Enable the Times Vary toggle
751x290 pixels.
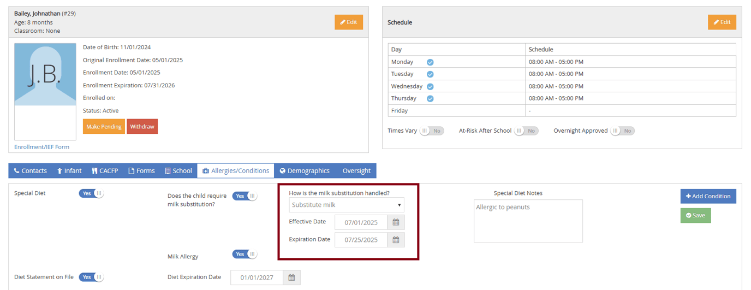[432, 131]
